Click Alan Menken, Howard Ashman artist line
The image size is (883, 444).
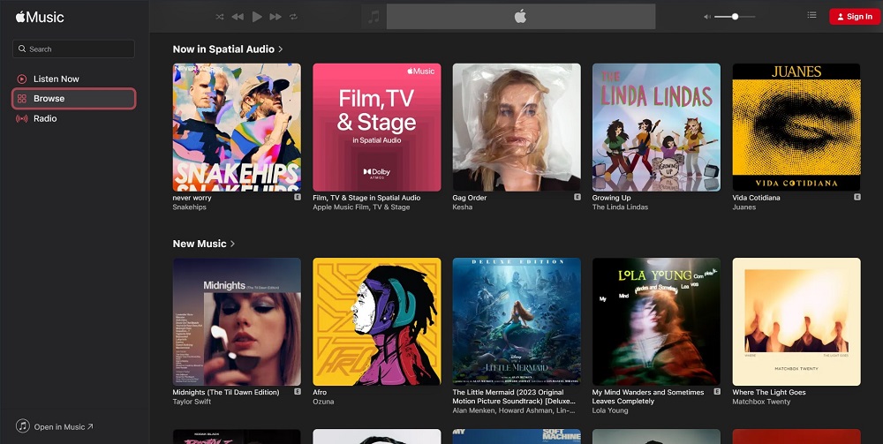pos(512,410)
